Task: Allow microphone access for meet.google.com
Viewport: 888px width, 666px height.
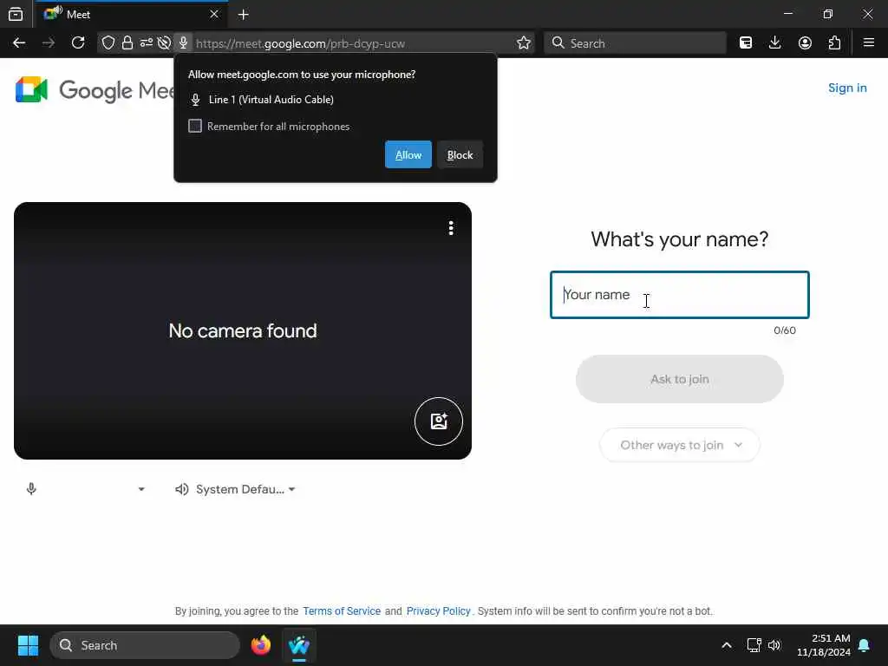Action: coord(408,154)
